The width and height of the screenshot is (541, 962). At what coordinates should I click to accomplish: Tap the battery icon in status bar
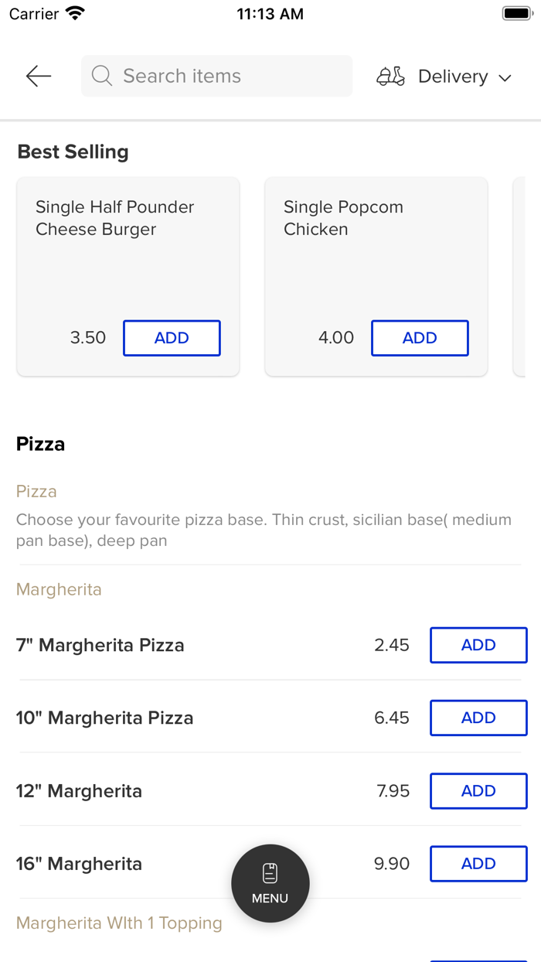point(515,14)
